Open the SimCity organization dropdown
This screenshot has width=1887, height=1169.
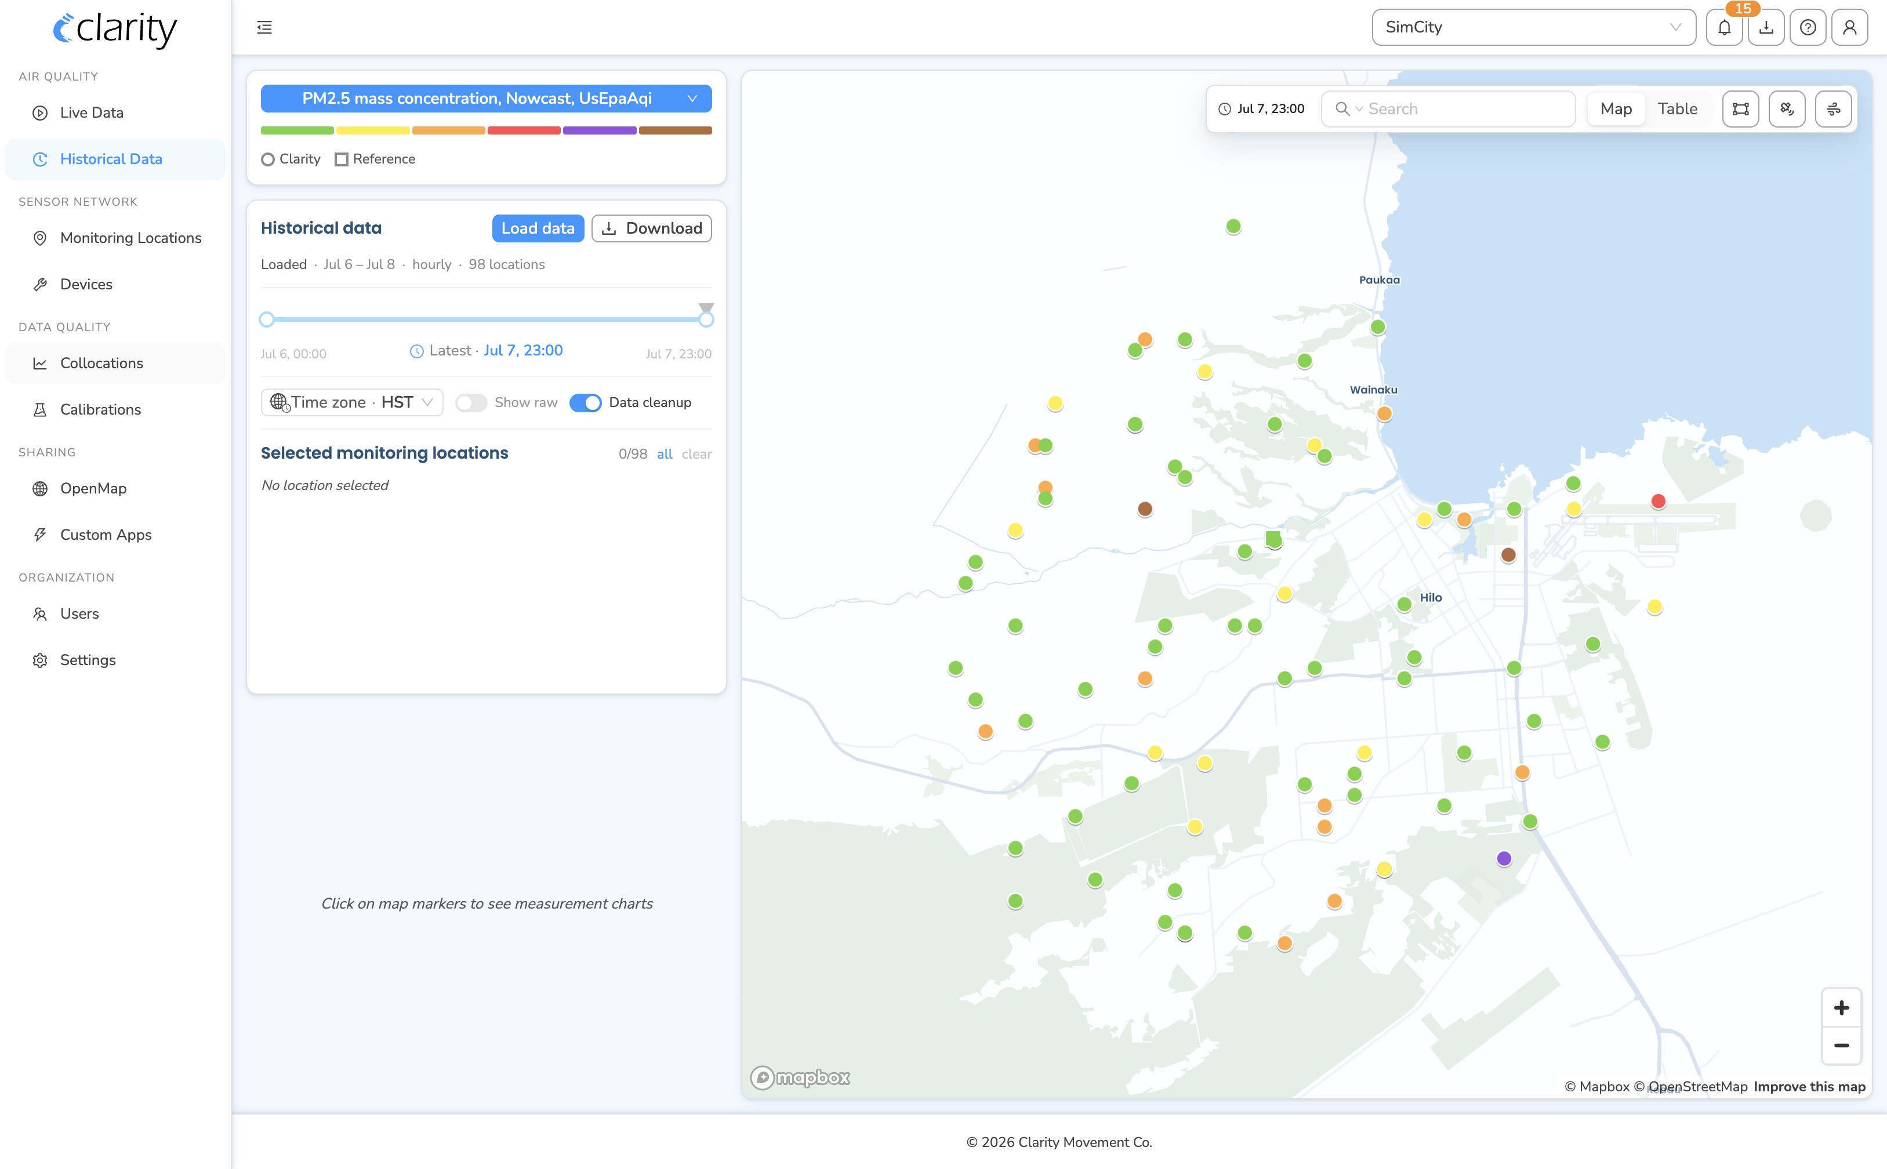[x=1533, y=28]
